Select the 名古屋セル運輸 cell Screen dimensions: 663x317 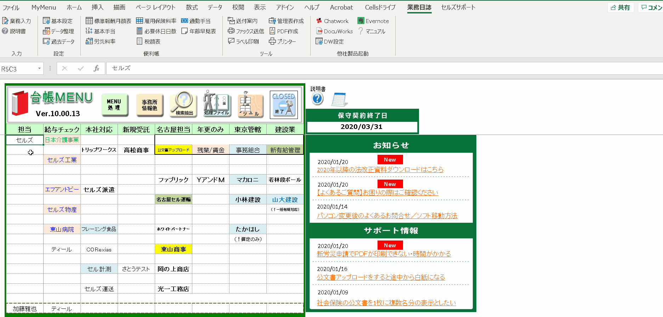coord(174,199)
